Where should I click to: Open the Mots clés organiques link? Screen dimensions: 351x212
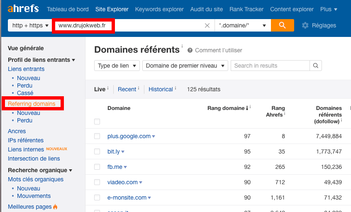point(36,179)
